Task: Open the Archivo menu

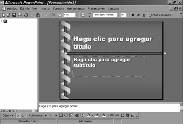Action: 12,9
